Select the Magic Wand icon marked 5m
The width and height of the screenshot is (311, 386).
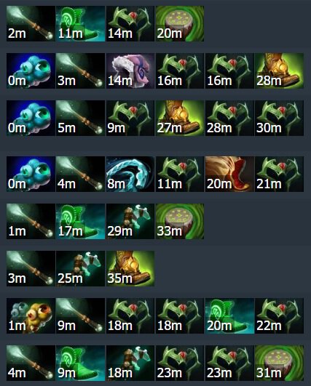click(x=80, y=118)
